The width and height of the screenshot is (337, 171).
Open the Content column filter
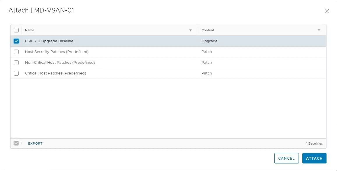(319, 30)
